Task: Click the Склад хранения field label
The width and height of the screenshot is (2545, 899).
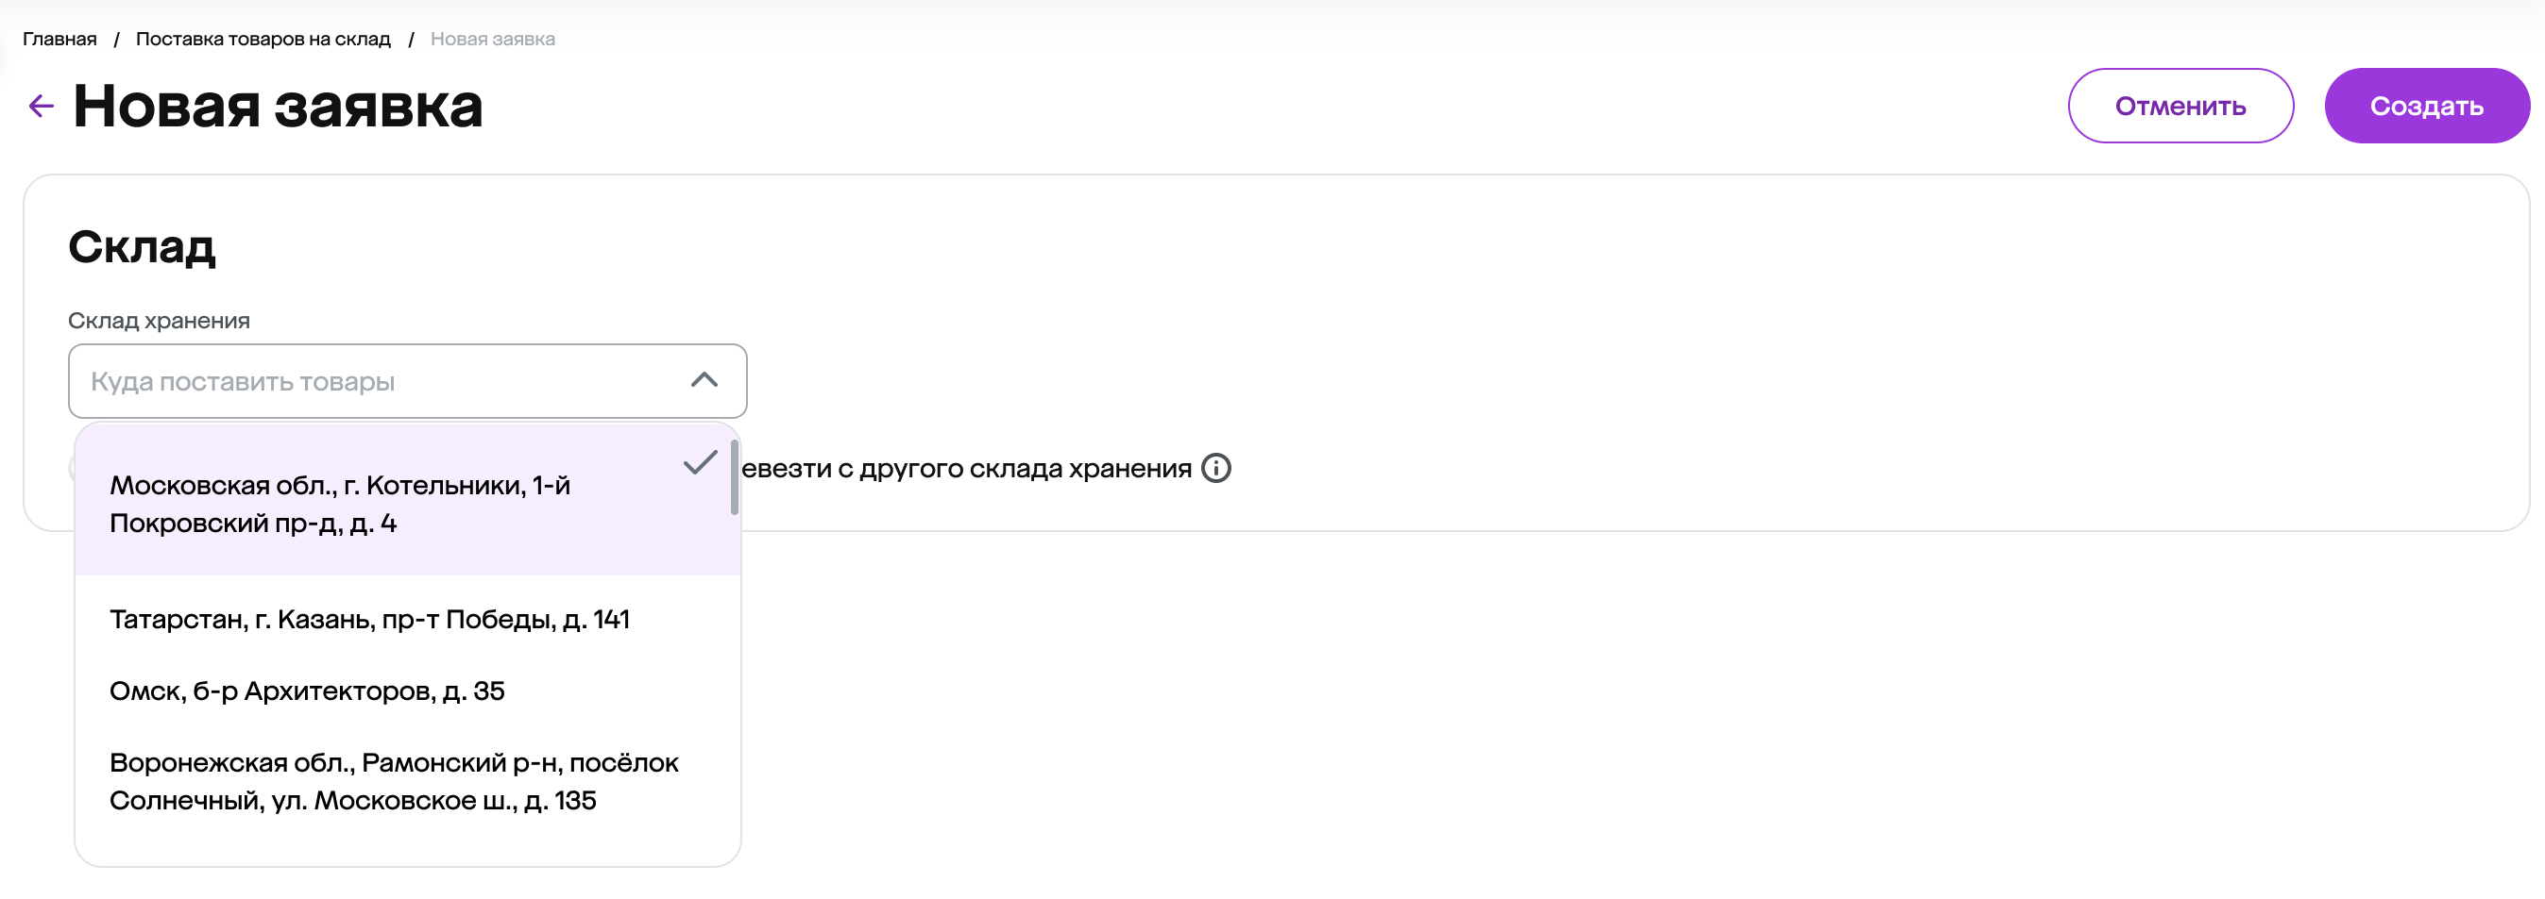Action: coord(159,321)
